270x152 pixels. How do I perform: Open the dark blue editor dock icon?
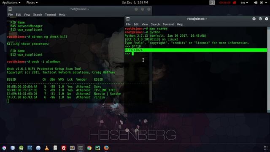pos(30,148)
